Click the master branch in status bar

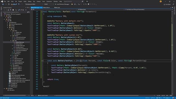coord(167,98)
